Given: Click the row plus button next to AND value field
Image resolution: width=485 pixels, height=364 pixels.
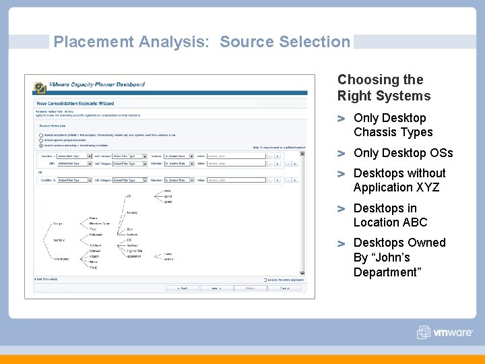Looking at the screenshot, I should click(278, 163).
